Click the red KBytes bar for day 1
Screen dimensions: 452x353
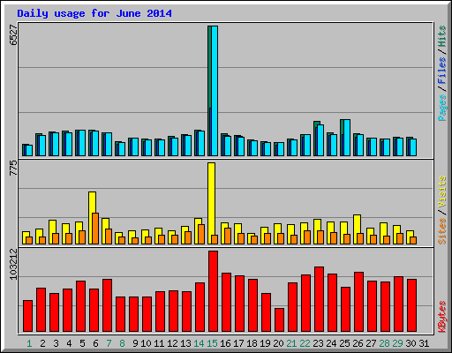tap(27, 316)
